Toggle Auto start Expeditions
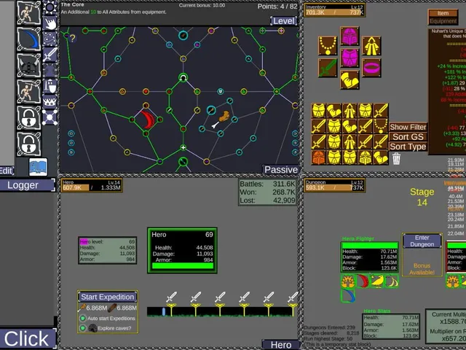The image size is (466, 350). click(83, 319)
